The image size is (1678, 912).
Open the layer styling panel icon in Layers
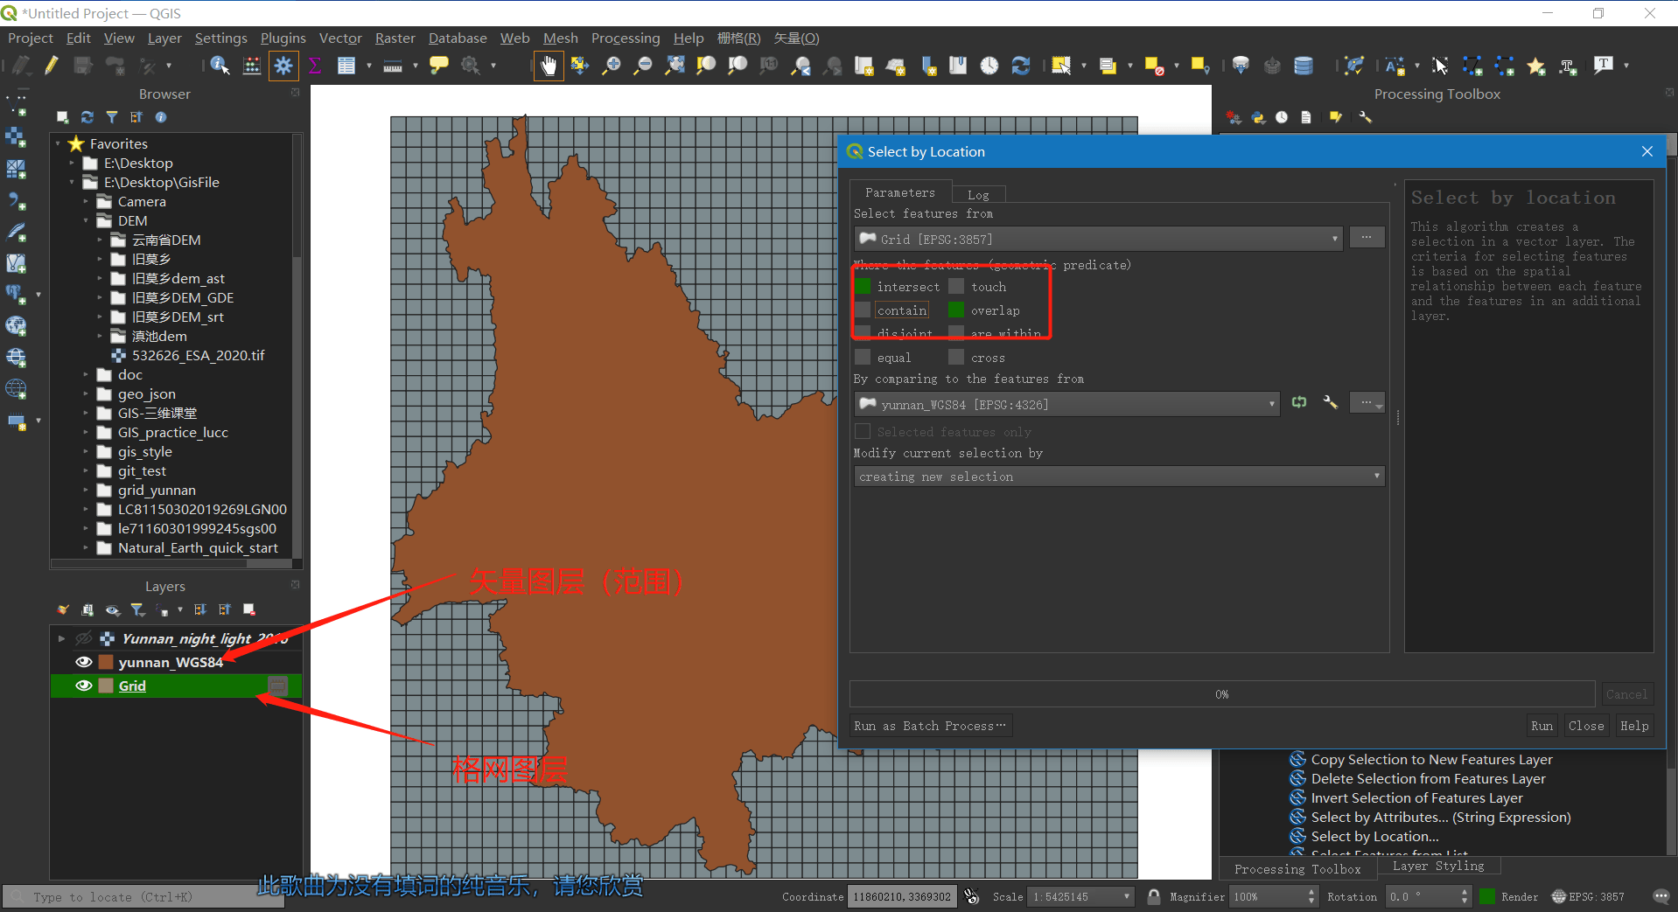(x=63, y=609)
